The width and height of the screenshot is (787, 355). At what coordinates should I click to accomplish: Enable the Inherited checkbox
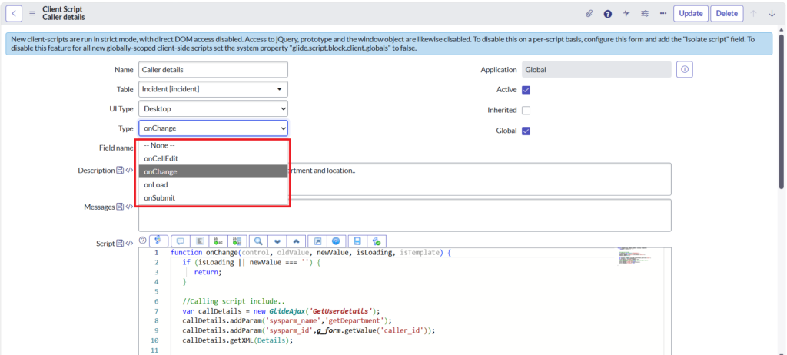(x=526, y=110)
